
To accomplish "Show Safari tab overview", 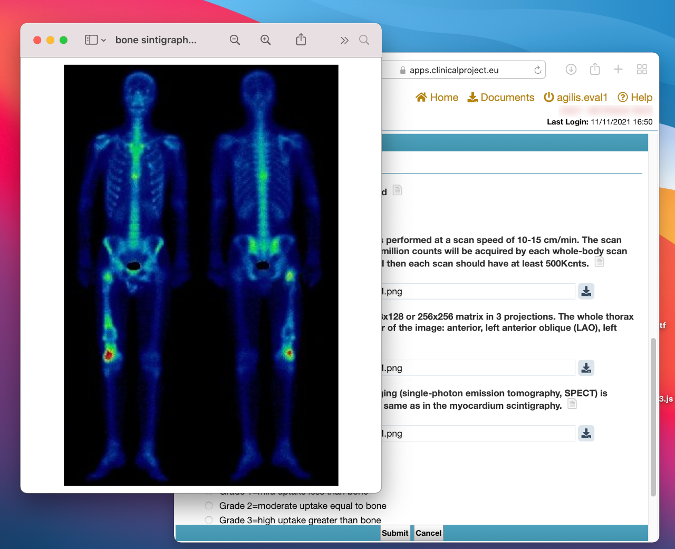I will [642, 69].
